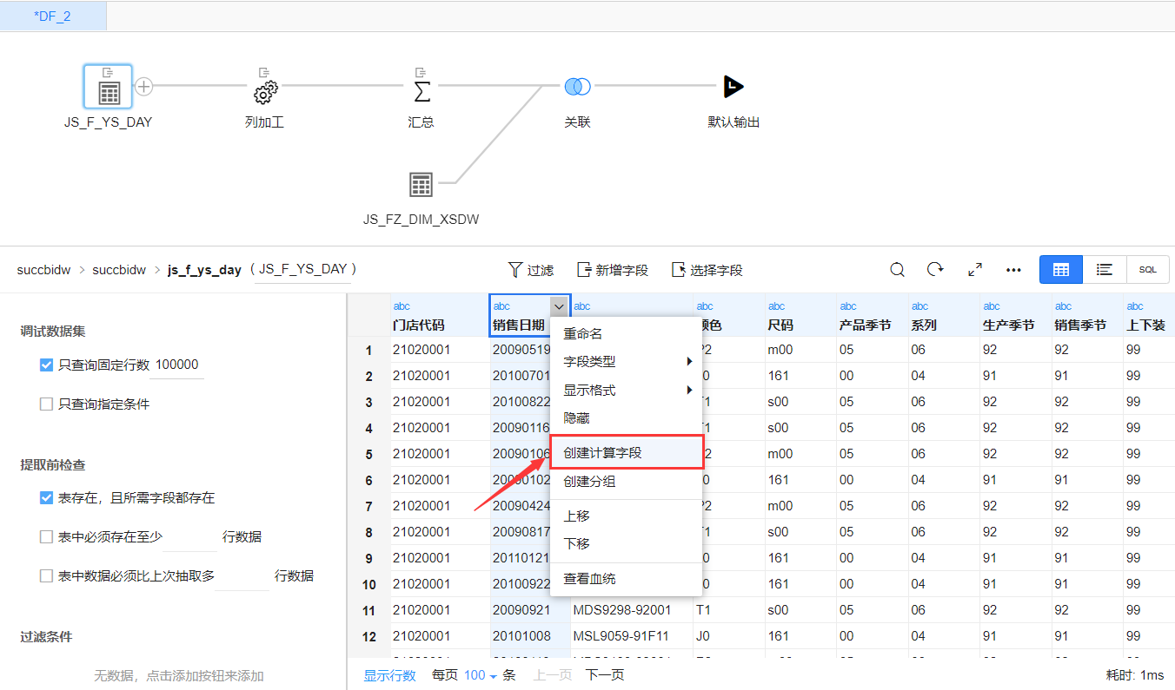Click the 门店代码 column header

[x=439, y=316]
